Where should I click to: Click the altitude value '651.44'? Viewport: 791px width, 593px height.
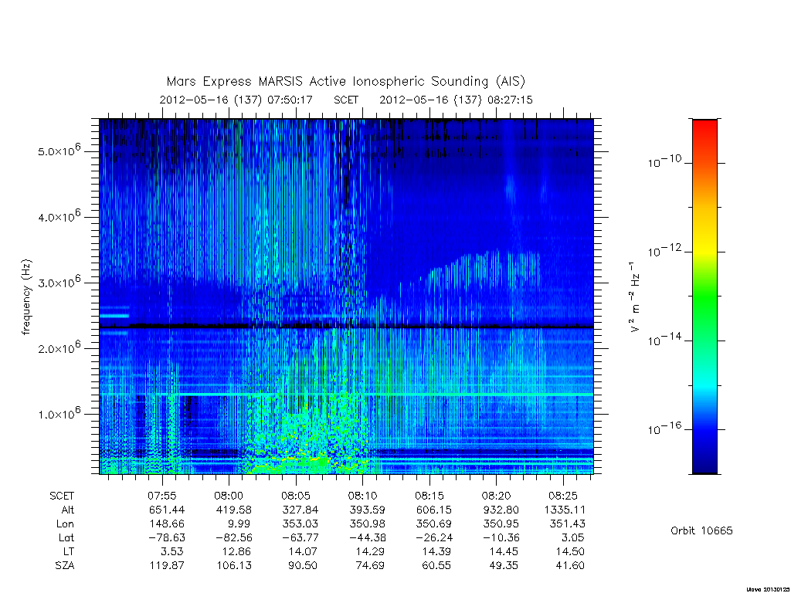(167, 510)
